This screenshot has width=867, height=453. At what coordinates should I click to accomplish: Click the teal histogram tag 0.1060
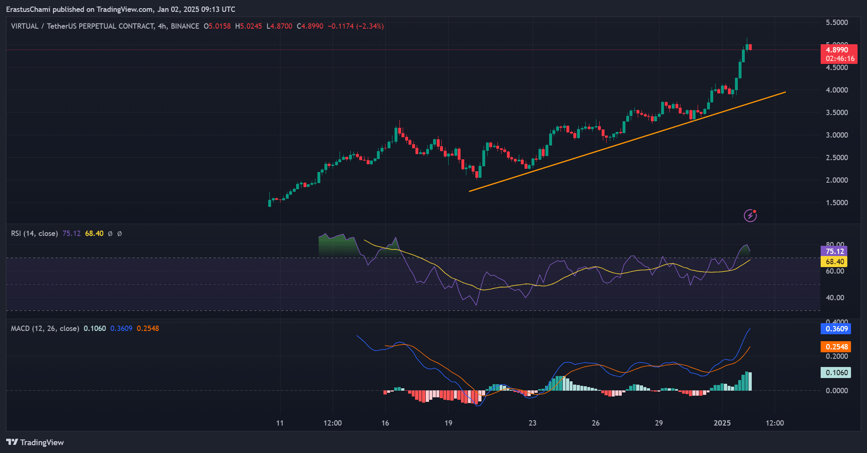tap(836, 373)
